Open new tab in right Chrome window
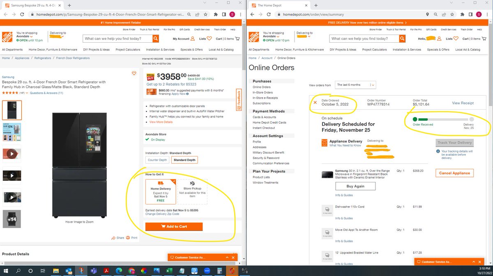Image resolution: width=493 pixels, height=276 pixels. click(x=316, y=5)
